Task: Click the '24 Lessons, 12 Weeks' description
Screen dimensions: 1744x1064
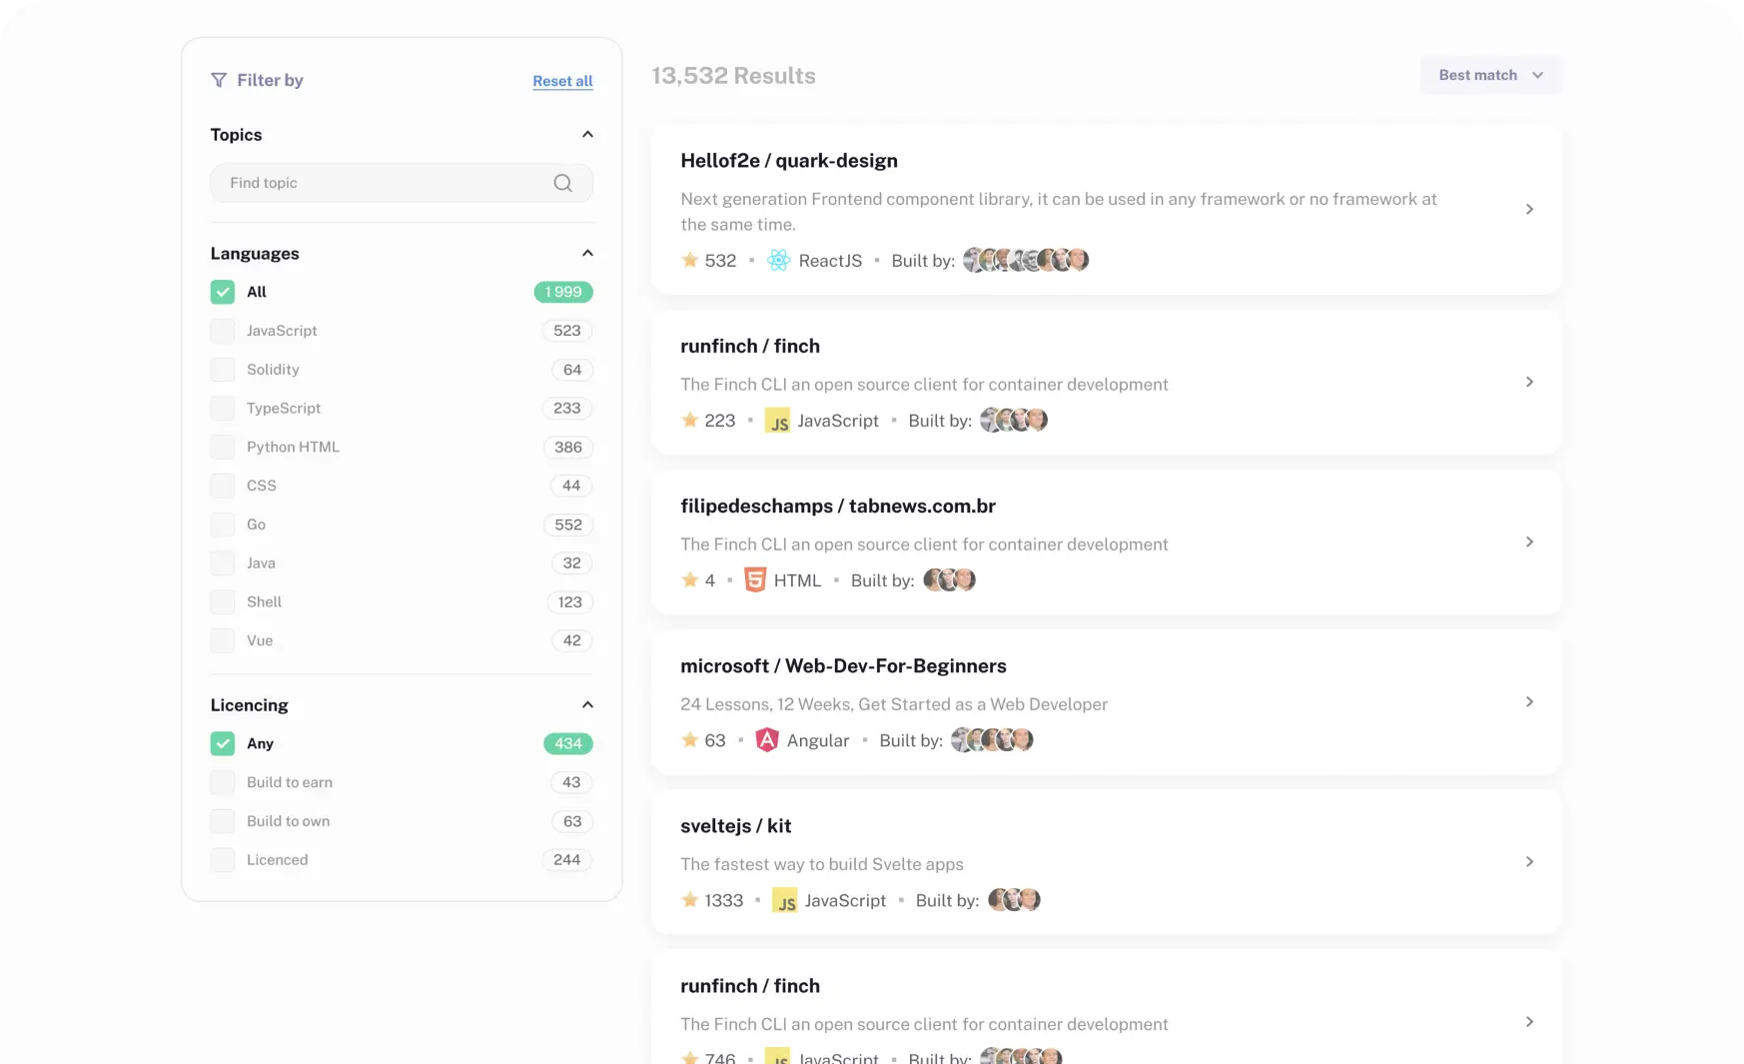Action: click(894, 704)
